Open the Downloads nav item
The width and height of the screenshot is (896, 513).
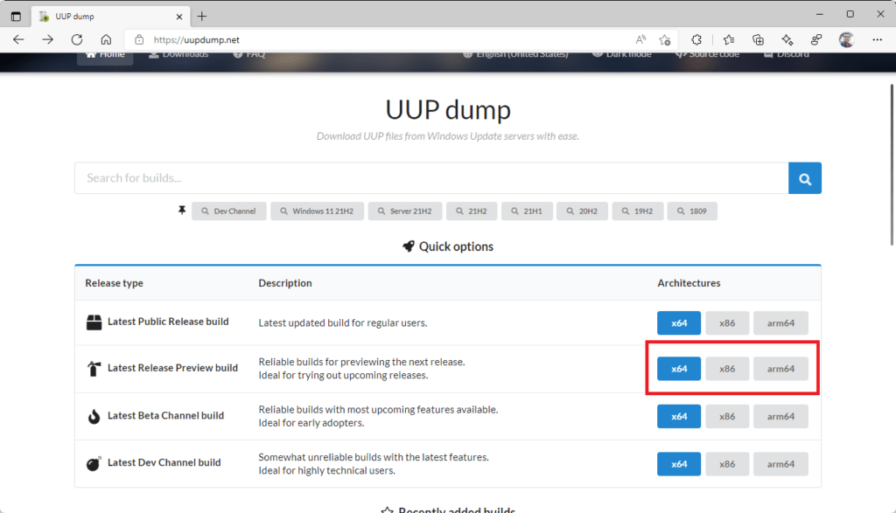pyautogui.click(x=178, y=54)
